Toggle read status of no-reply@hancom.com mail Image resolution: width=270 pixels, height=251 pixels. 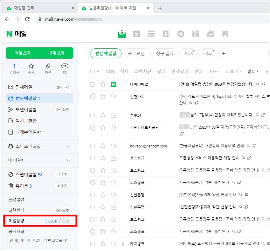[x=113, y=146]
